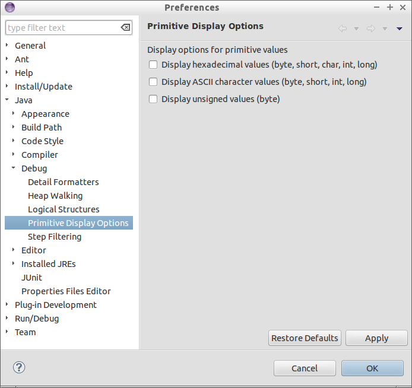
Task: Click the help question mark icon
Action: click(19, 368)
